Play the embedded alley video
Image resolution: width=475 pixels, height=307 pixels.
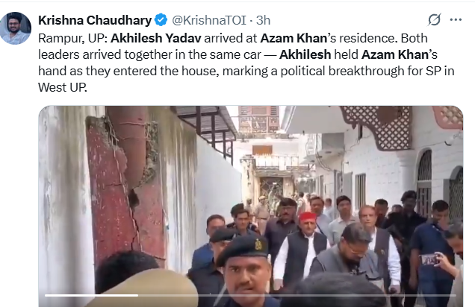coord(250,206)
